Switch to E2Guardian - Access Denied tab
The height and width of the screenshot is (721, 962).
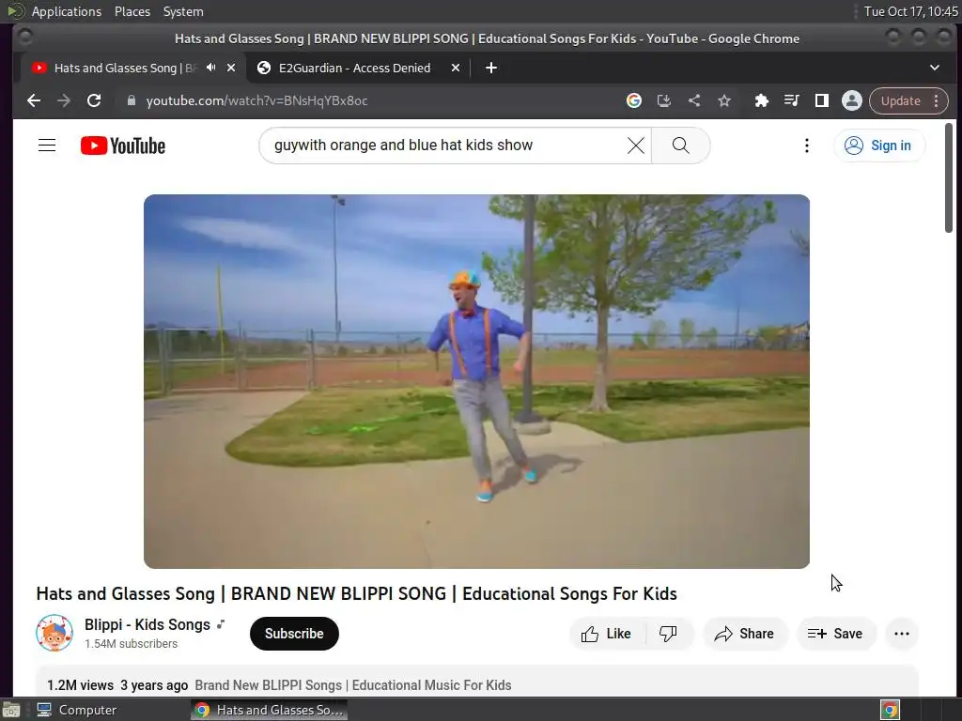pos(354,68)
